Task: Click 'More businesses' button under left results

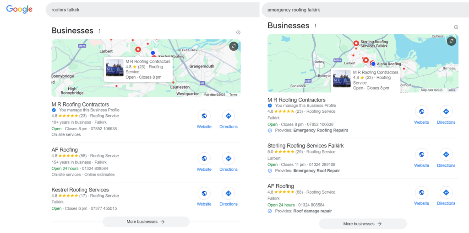Action: pyautogui.click(x=146, y=222)
